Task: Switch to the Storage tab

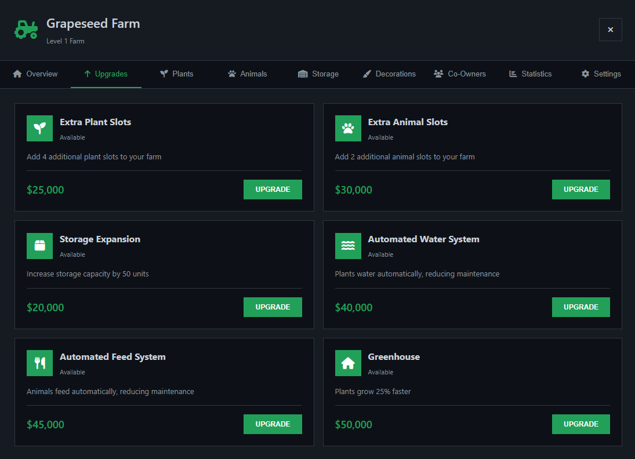Action: 318,74
